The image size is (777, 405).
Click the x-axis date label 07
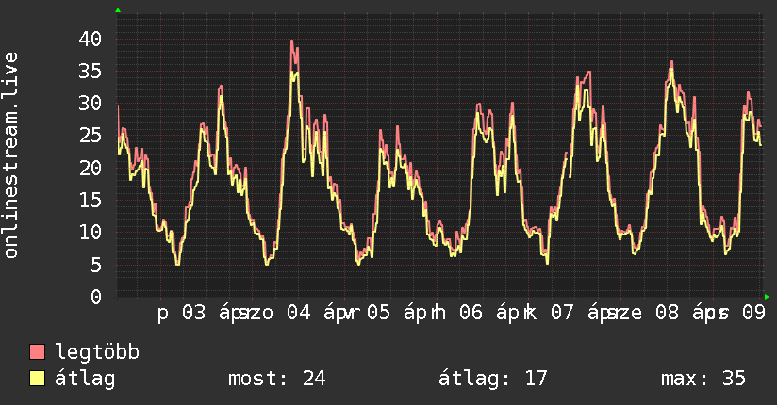click(x=562, y=313)
